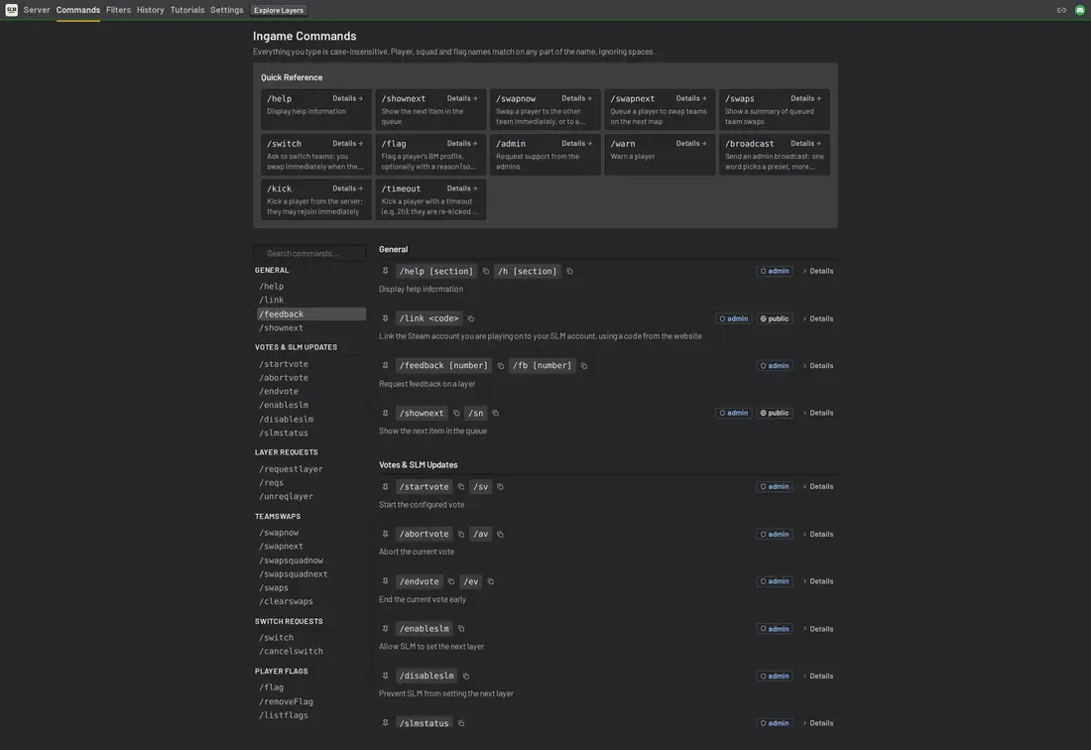The width and height of the screenshot is (1091, 750).
Task: Copy the /disableslm command
Action: coord(465,677)
